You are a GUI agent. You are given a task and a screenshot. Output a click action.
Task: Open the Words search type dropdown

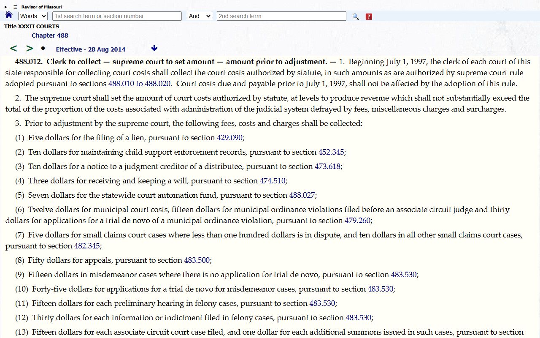(33, 16)
